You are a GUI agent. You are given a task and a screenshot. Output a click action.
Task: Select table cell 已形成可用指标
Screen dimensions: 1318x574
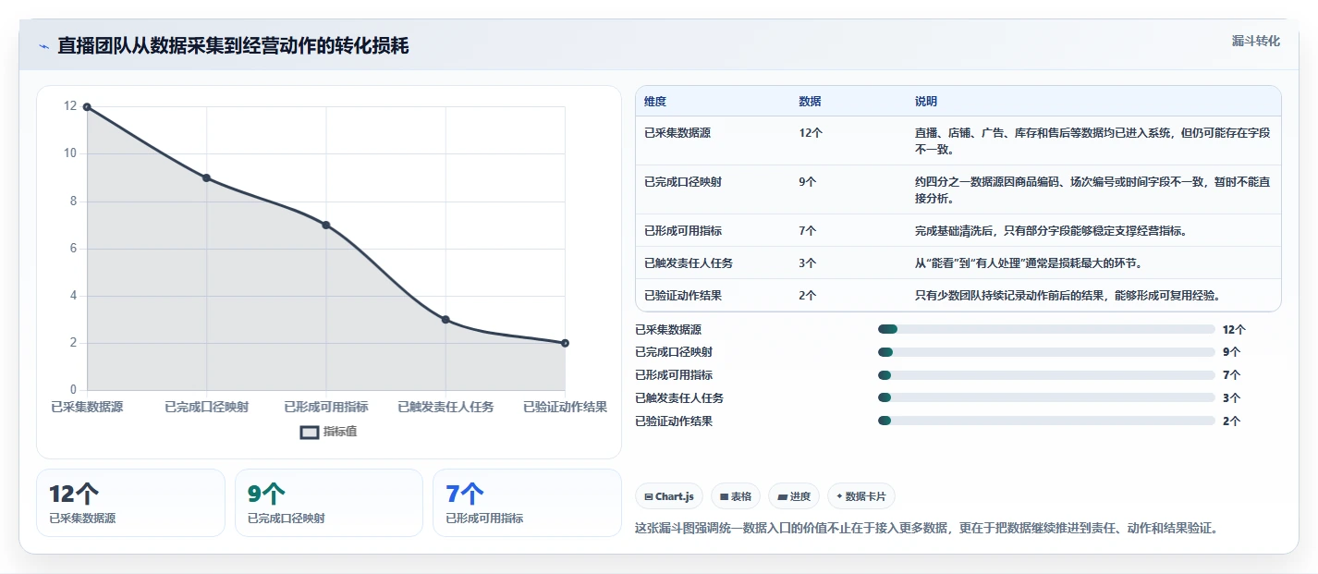pyautogui.click(x=683, y=231)
